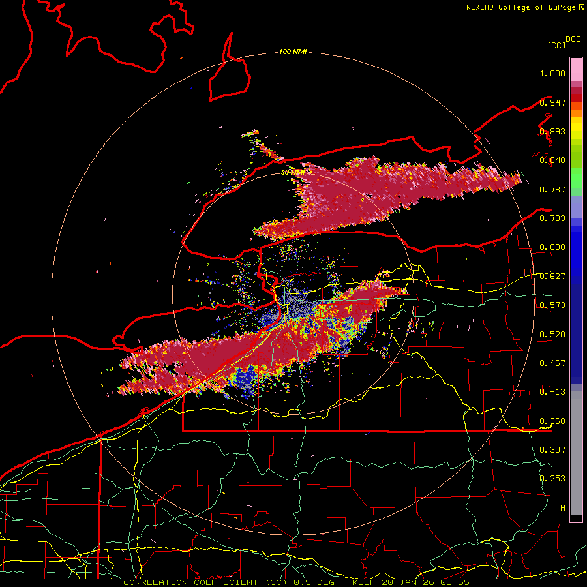This screenshot has width=587, height=587.
Task: Click the 1.000 color scale value
Action: (552, 73)
